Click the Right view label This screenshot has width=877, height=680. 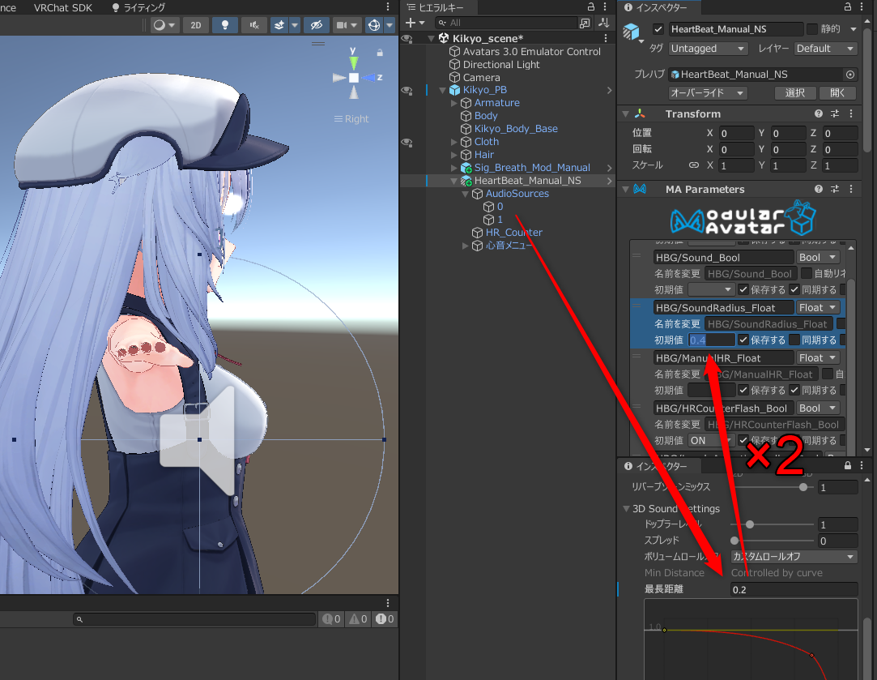[x=356, y=118]
